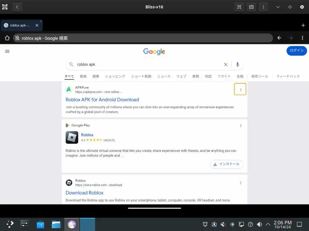Click the browser bird icon in taskbar

click(x=72, y=224)
